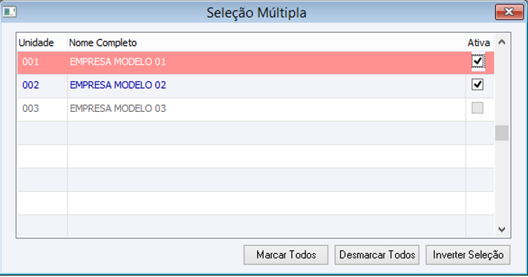
Task: Click unit code 002 cell
Action: [42, 86]
